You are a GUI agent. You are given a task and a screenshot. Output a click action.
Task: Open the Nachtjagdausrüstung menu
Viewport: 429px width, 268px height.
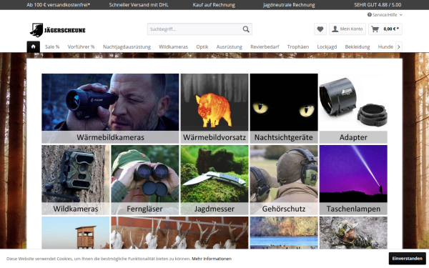click(x=127, y=46)
